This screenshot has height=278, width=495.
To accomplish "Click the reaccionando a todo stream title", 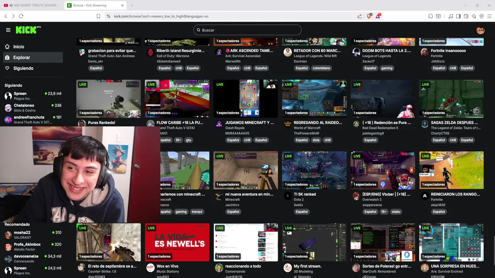I will 243,266.
